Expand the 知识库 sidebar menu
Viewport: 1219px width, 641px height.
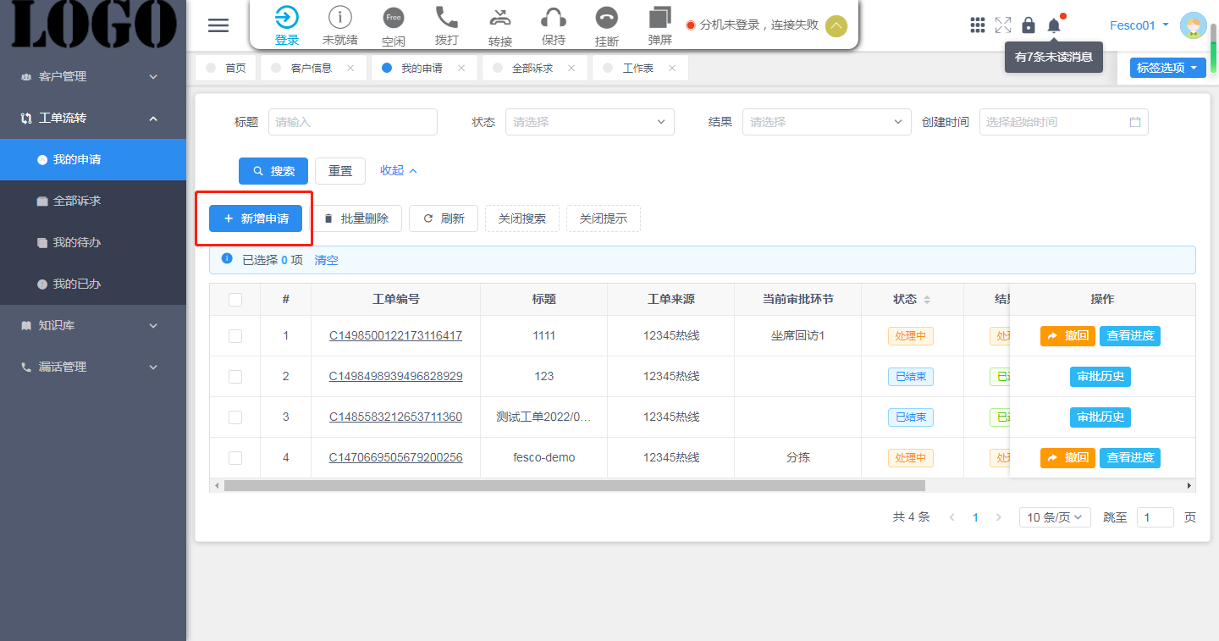(x=93, y=325)
